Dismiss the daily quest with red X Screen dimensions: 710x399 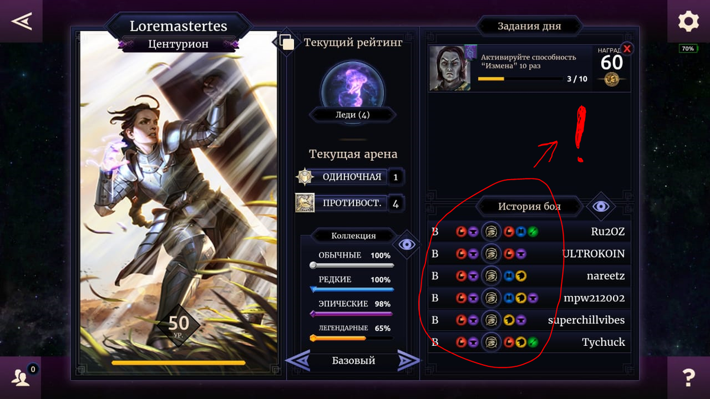[x=627, y=49]
